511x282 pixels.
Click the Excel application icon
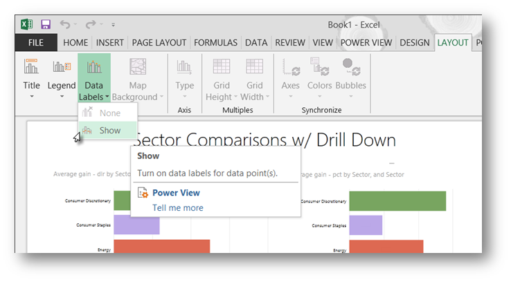pyautogui.click(x=27, y=24)
